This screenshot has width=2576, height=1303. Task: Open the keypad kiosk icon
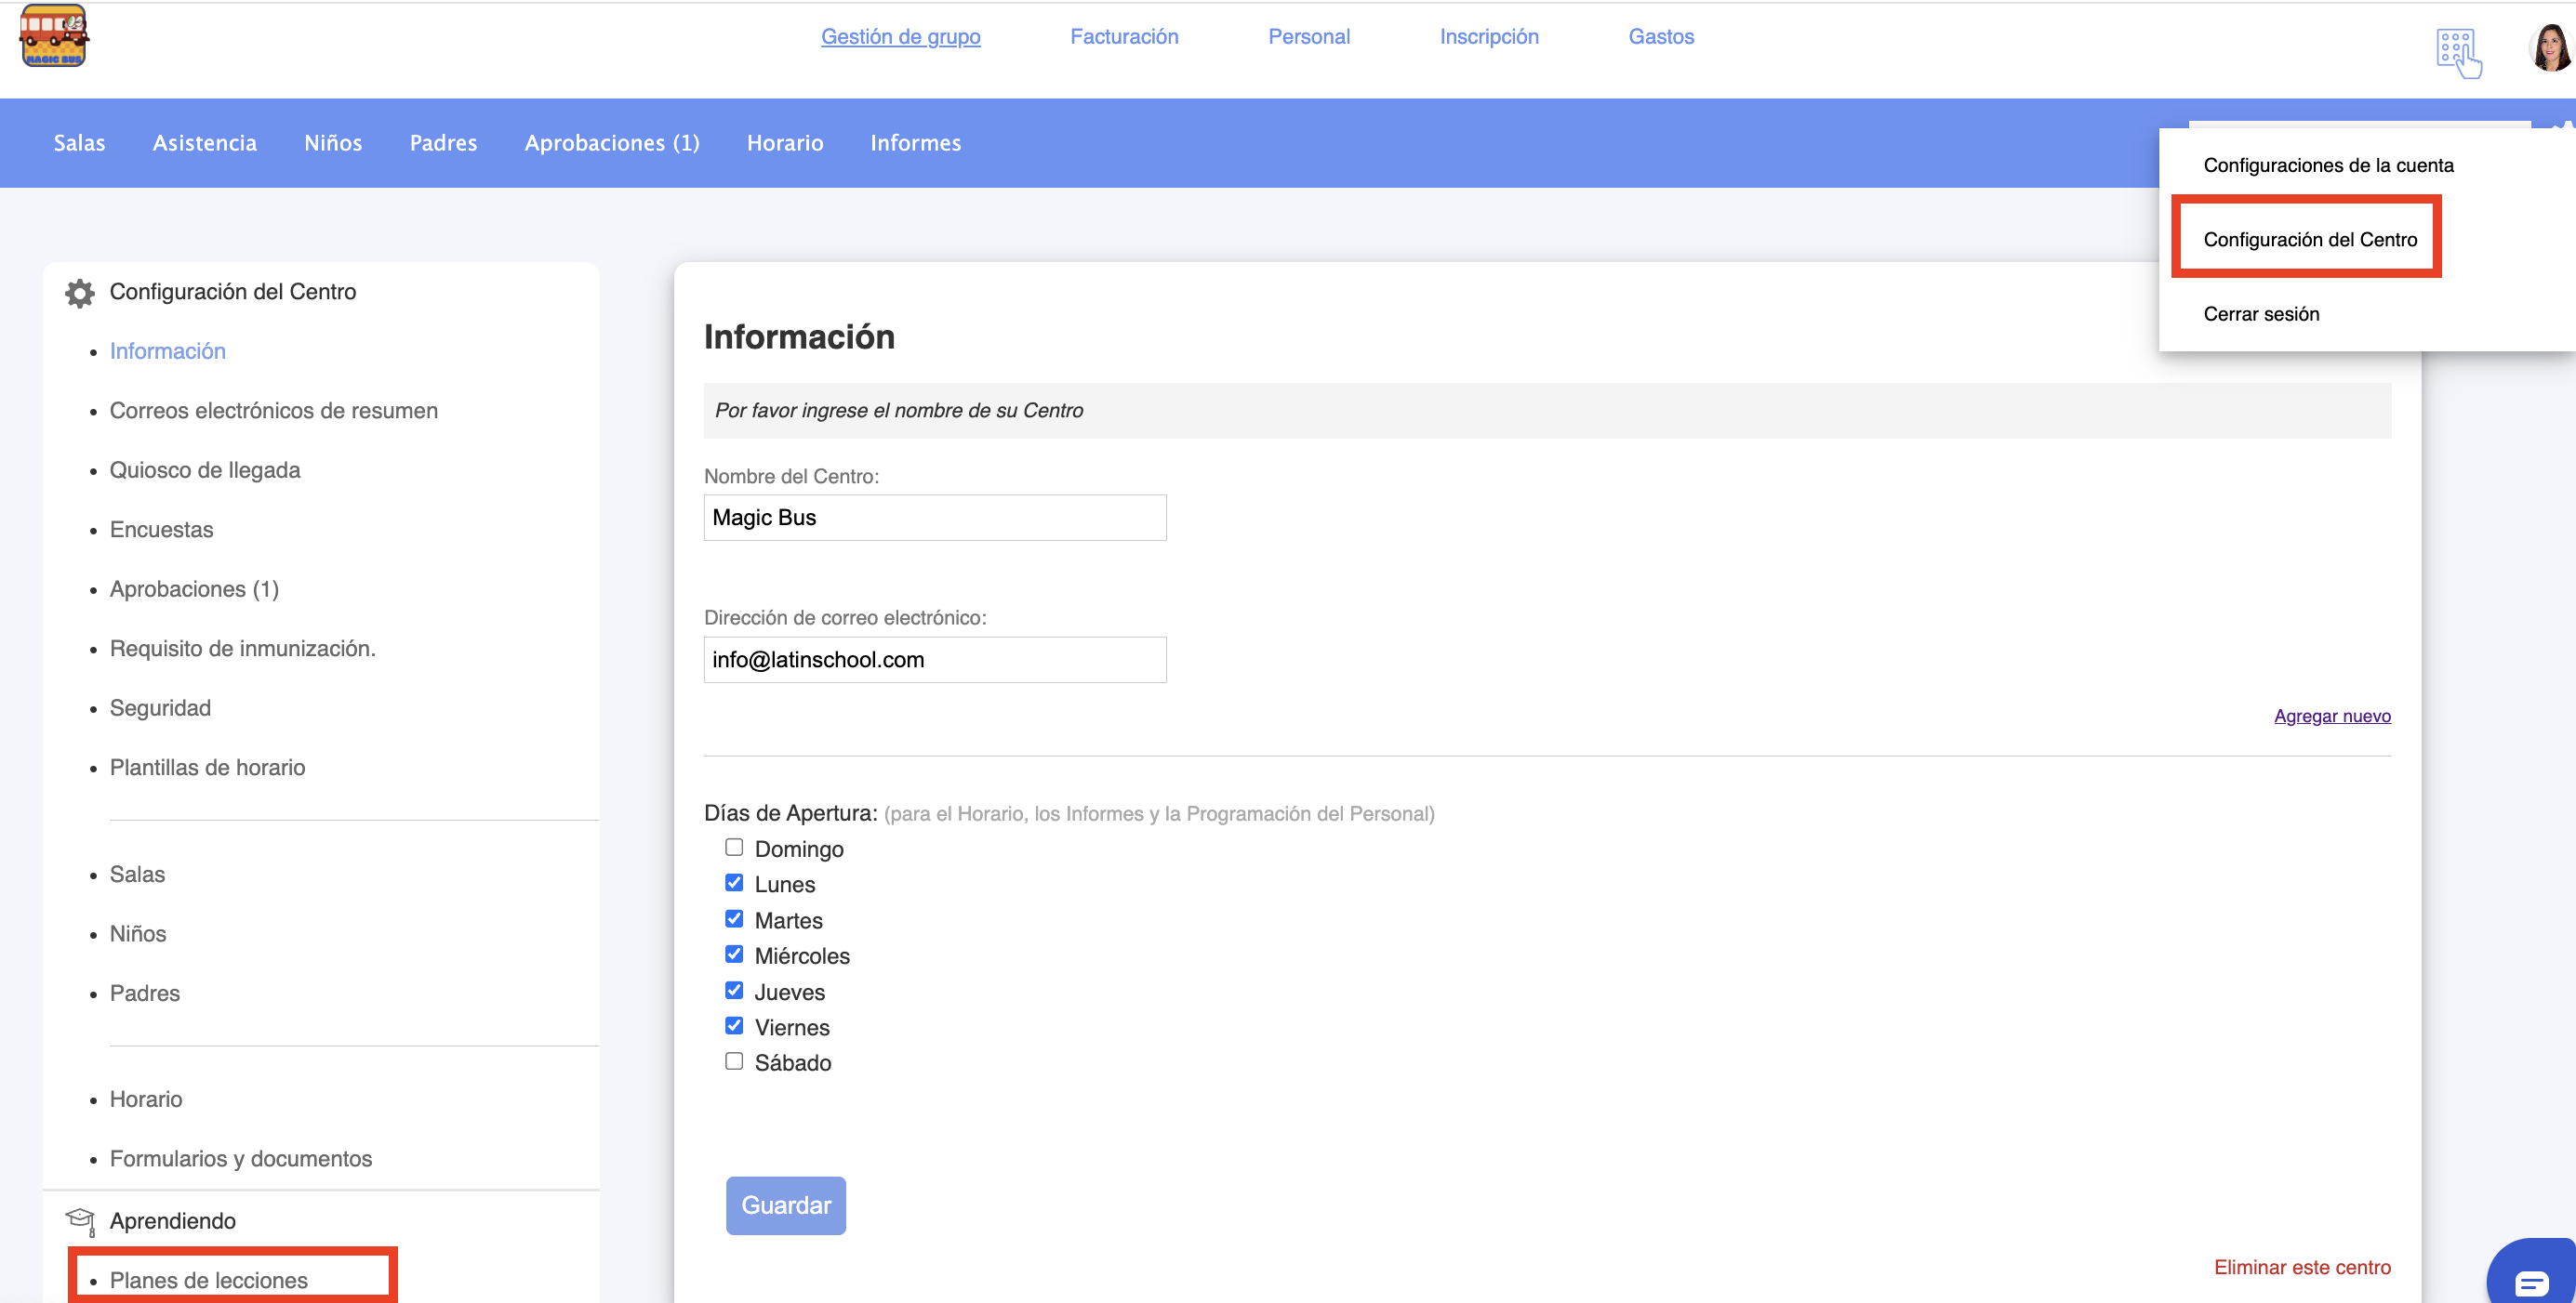(x=2458, y=52)
